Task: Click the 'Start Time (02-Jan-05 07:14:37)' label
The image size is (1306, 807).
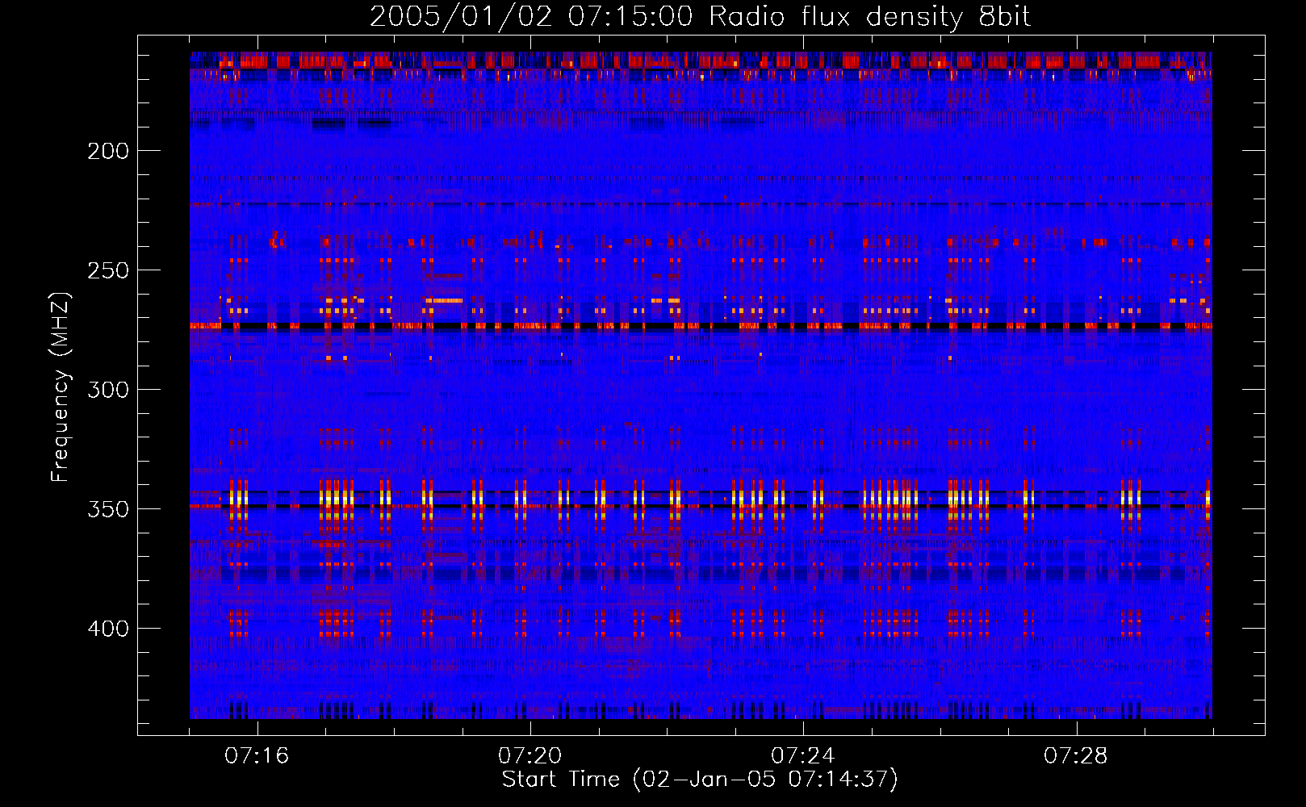Action: (700, 780)
